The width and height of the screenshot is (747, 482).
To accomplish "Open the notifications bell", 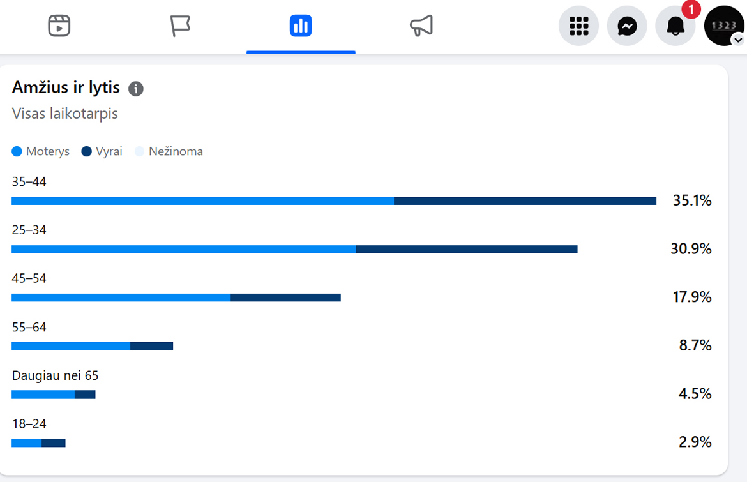I will tap(675, 26).
